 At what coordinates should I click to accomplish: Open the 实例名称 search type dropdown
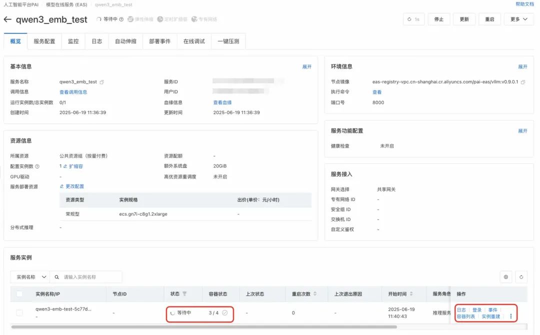(30, 276)
